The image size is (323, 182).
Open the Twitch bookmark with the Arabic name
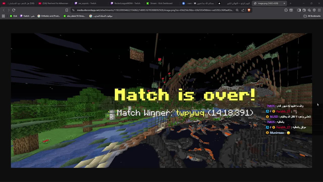27,16
